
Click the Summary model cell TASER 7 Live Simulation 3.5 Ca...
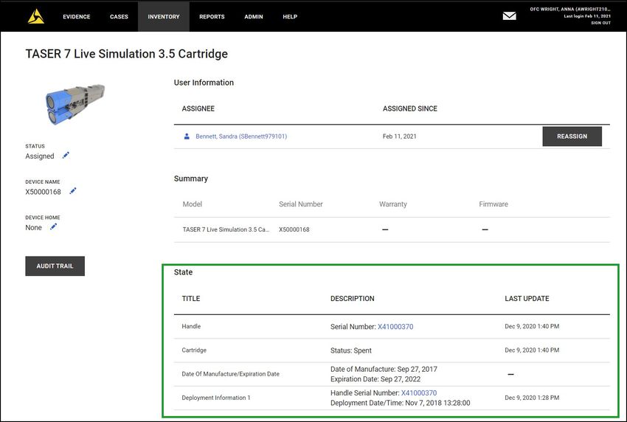(x=226, y=229)
